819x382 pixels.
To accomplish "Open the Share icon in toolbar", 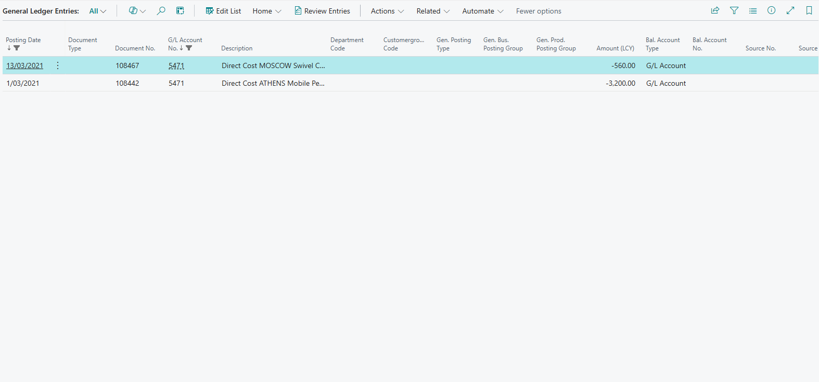I will [715, 10].
